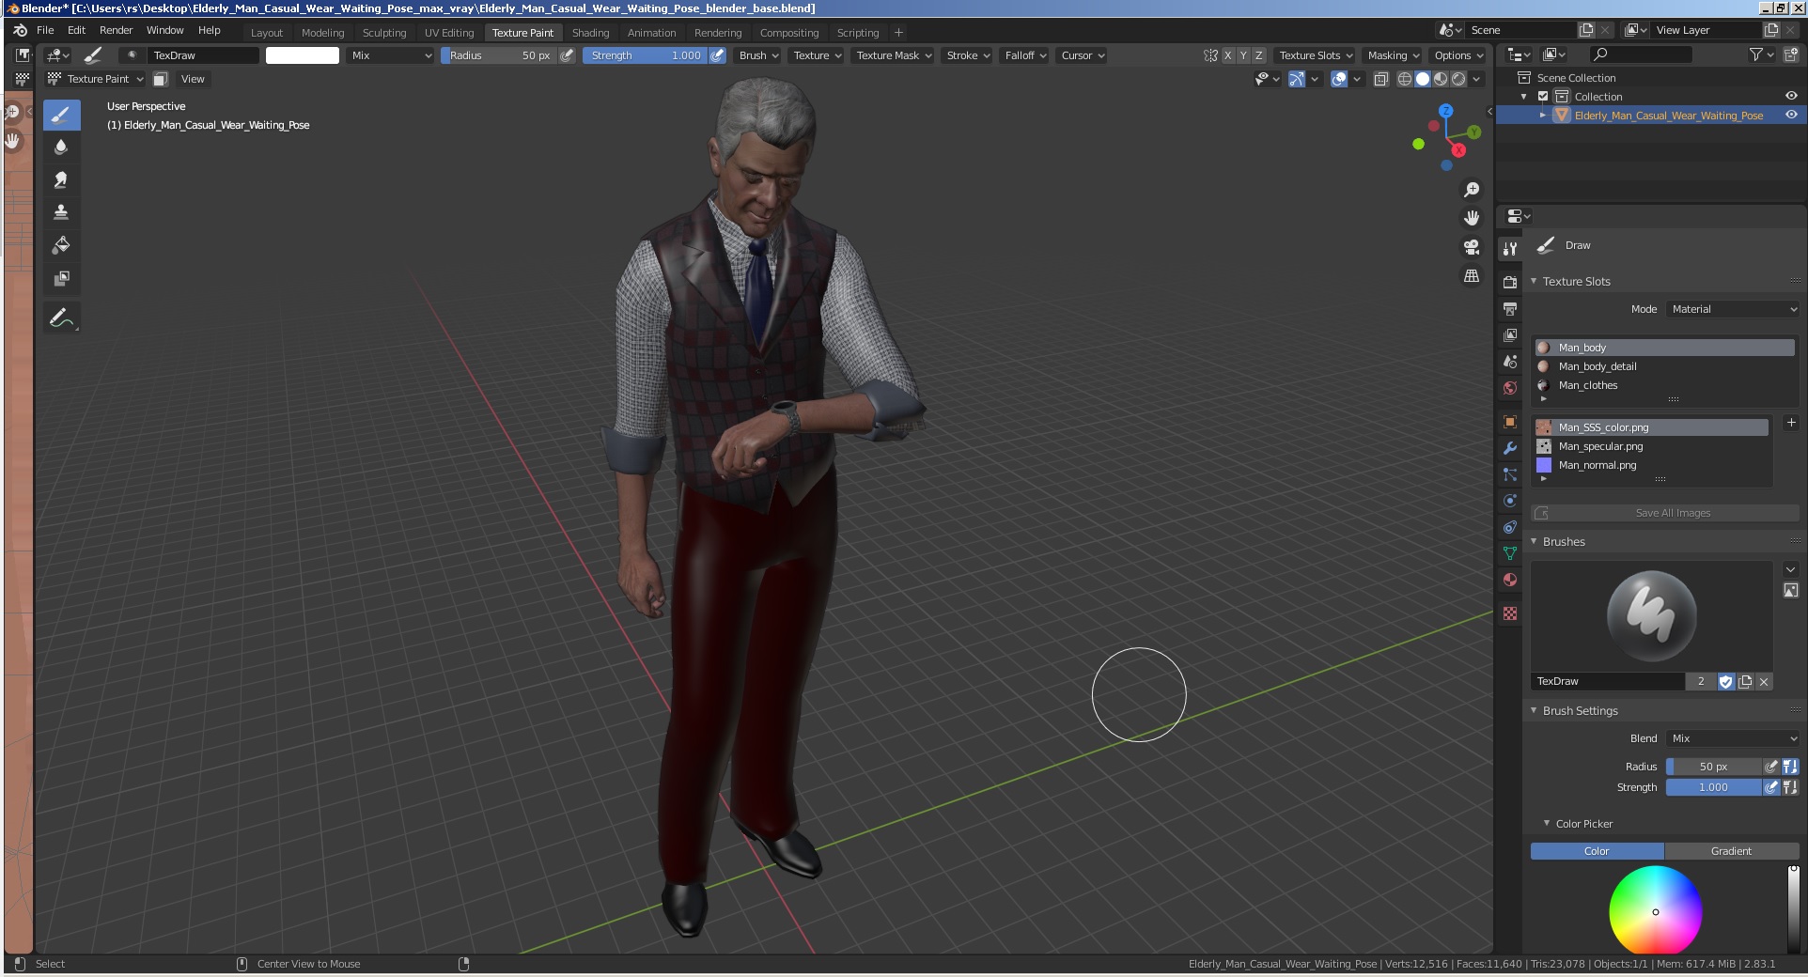Expand Elderly_Man object tree in outliner
Screen dimensions: 1808x977
pos(1542,116)
